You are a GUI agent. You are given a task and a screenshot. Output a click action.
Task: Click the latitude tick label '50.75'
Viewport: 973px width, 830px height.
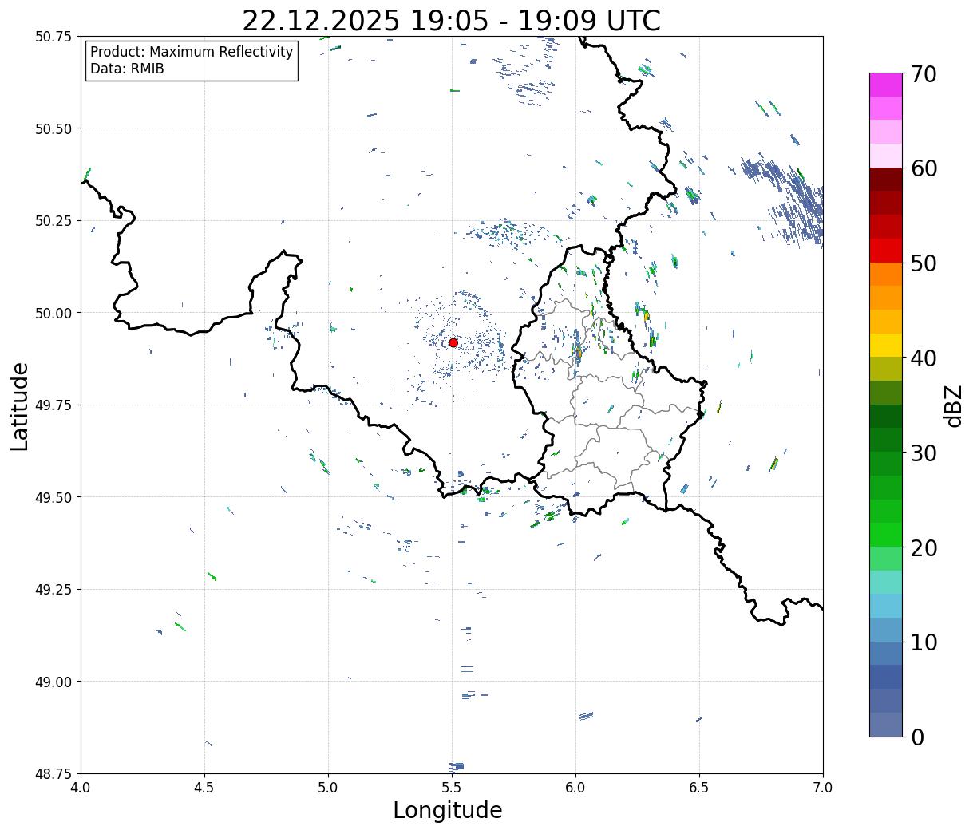(x=53, y=37)
